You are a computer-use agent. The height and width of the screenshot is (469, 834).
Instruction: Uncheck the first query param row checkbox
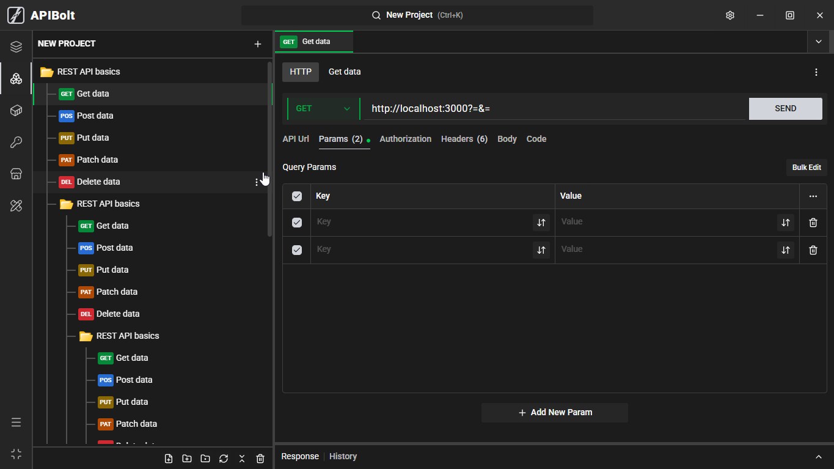point(297,223)
